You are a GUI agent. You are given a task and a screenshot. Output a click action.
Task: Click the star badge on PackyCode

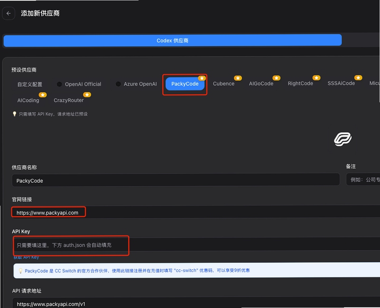click(201, 78)
